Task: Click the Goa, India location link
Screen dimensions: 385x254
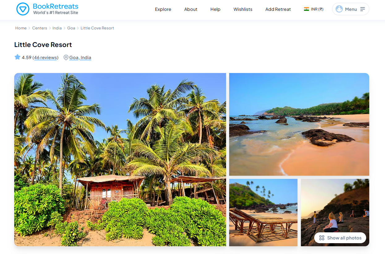Action: tap(80, 58)
